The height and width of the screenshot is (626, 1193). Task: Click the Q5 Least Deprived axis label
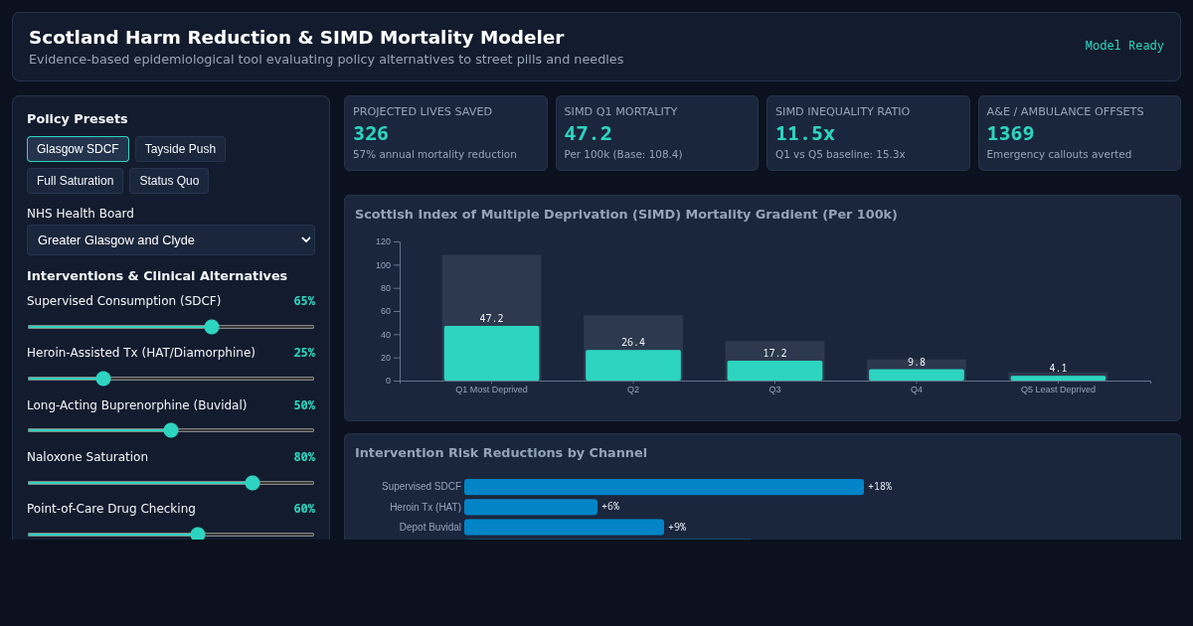[x=1058, y=390]
